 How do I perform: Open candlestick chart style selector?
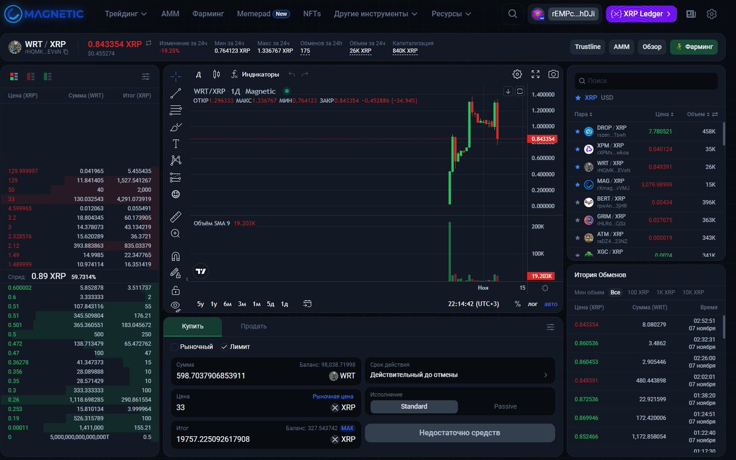point(216,74)
